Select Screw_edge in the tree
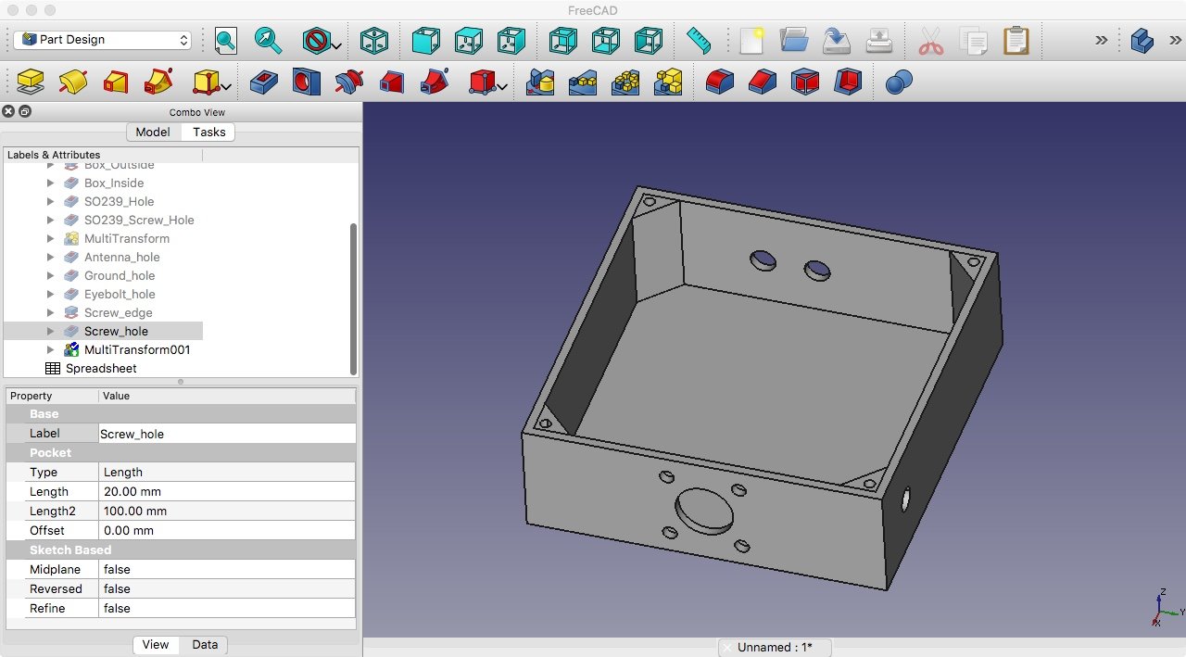Viewport: 1186px width, 657px height. (x=118, y=312)
